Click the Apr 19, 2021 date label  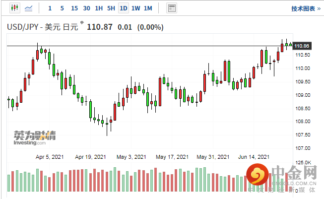point(90,157)
